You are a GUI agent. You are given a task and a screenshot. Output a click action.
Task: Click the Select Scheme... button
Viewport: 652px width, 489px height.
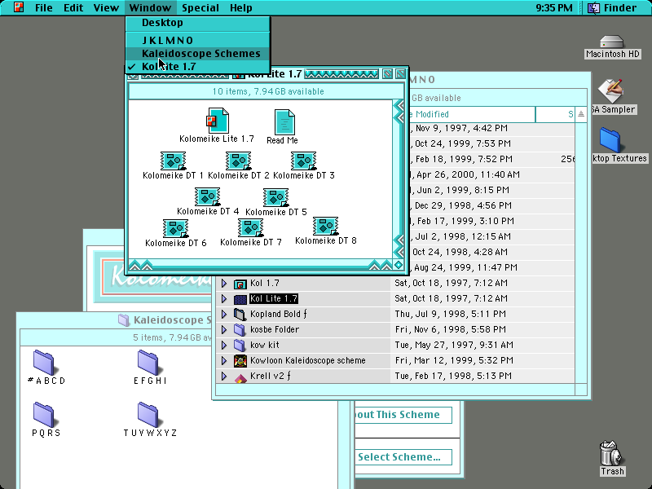[x=403, y=457]
